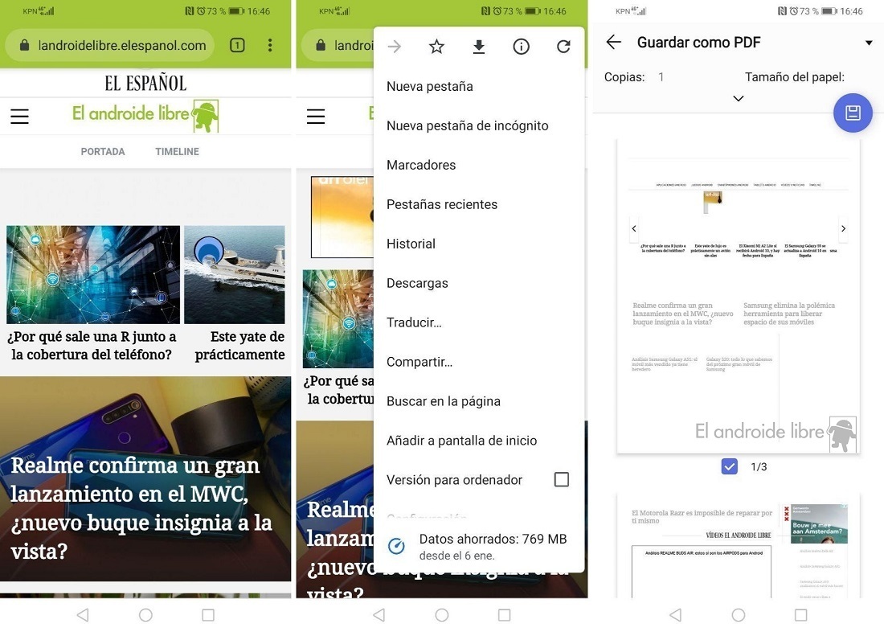The width and height of the screenshot is (884, 632).
Task: Tap preview left arrow in PDF page
Action: click(x=634, y=228)
